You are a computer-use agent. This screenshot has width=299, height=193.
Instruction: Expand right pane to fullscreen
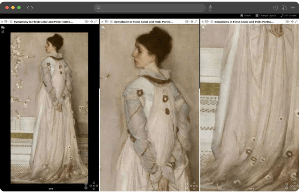[x=296, y=21]
